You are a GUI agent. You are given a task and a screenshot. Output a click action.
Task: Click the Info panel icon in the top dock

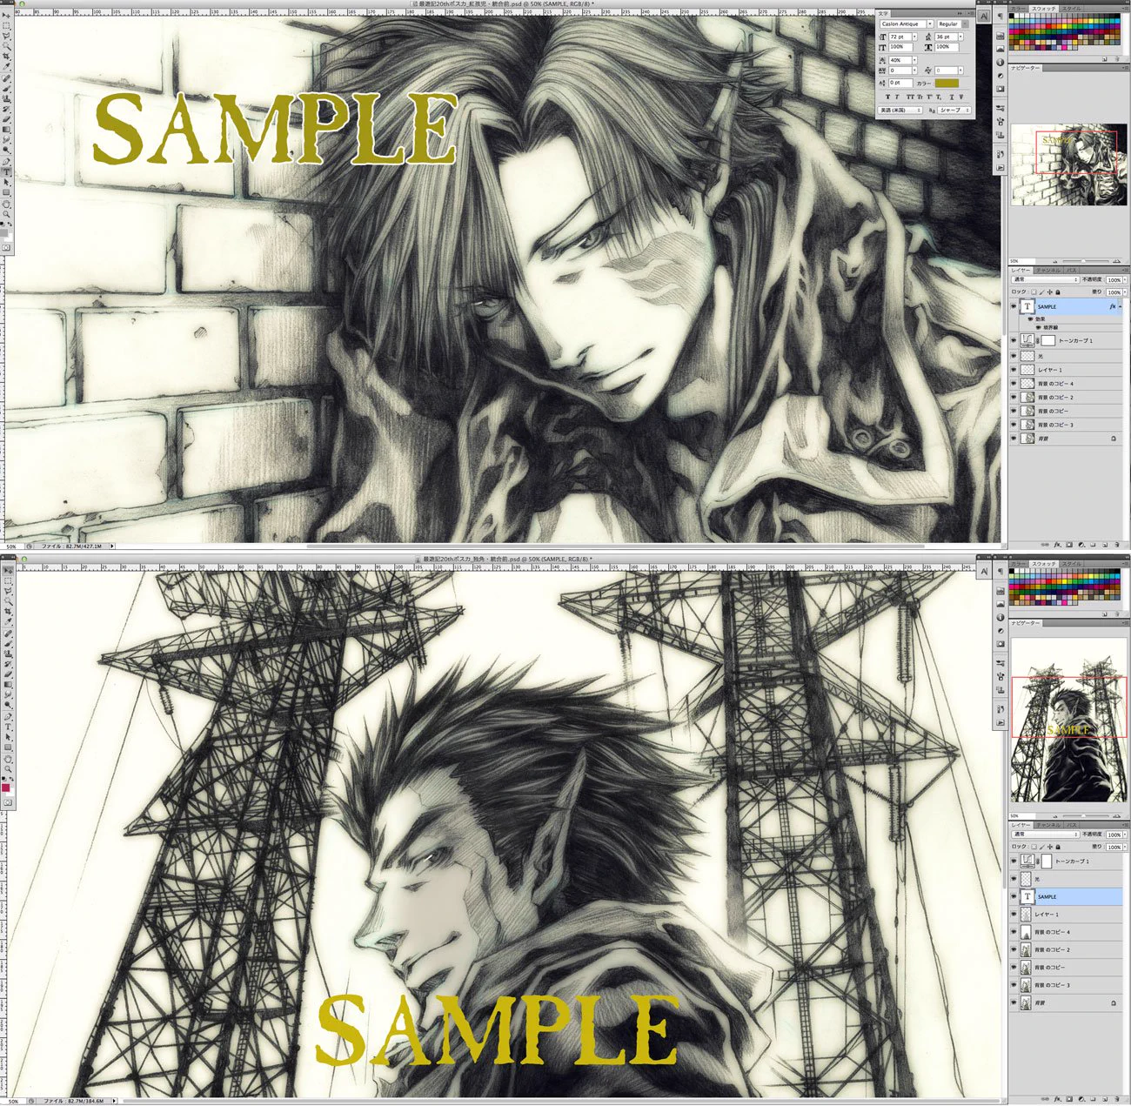[x=1000, y=62]
